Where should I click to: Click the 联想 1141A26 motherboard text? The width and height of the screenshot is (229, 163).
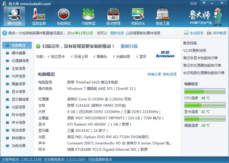(96, 105)
